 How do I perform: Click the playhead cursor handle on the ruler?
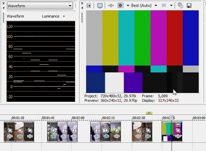[171, 118]
